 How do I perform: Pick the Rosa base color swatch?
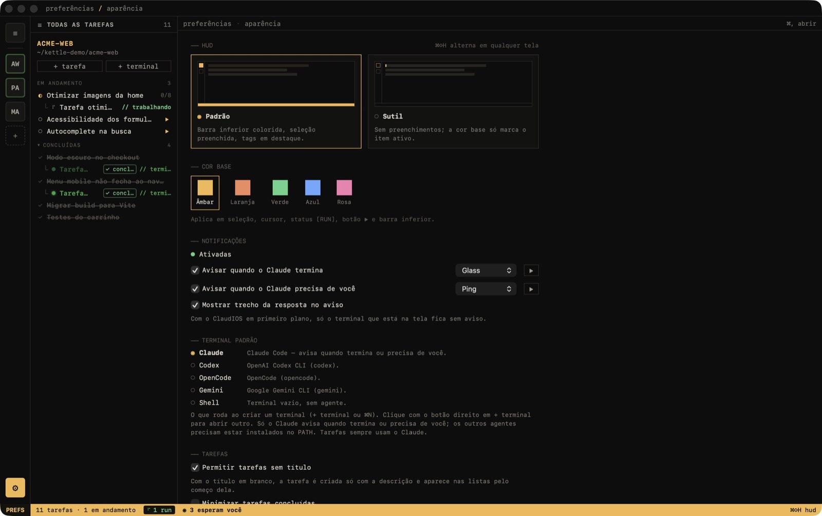click(x=344, y=193)
